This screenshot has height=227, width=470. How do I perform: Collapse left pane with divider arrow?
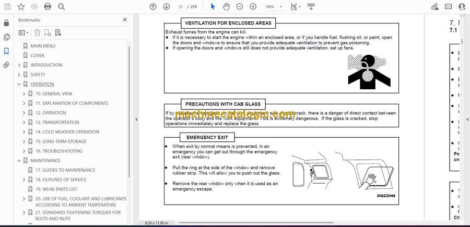[x=136, y=120]
